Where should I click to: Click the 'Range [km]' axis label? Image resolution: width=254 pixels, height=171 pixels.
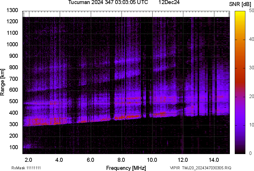2,82
